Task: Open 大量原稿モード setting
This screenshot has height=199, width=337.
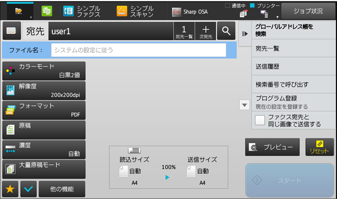Action: click(44, 169)
